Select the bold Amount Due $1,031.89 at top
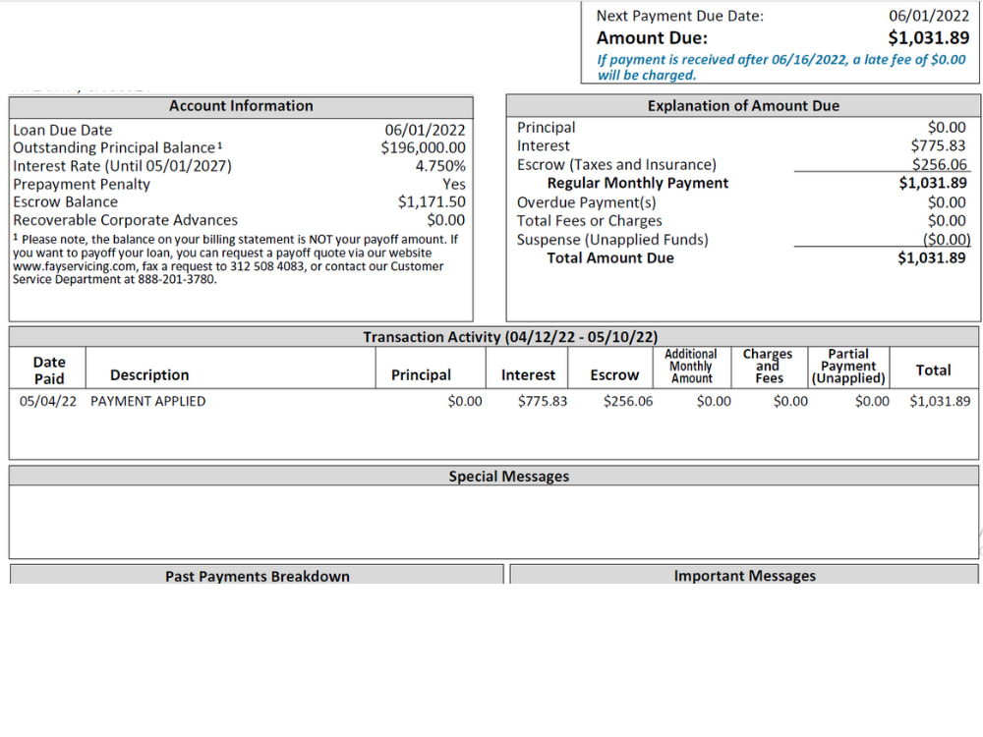 (929, 37)
